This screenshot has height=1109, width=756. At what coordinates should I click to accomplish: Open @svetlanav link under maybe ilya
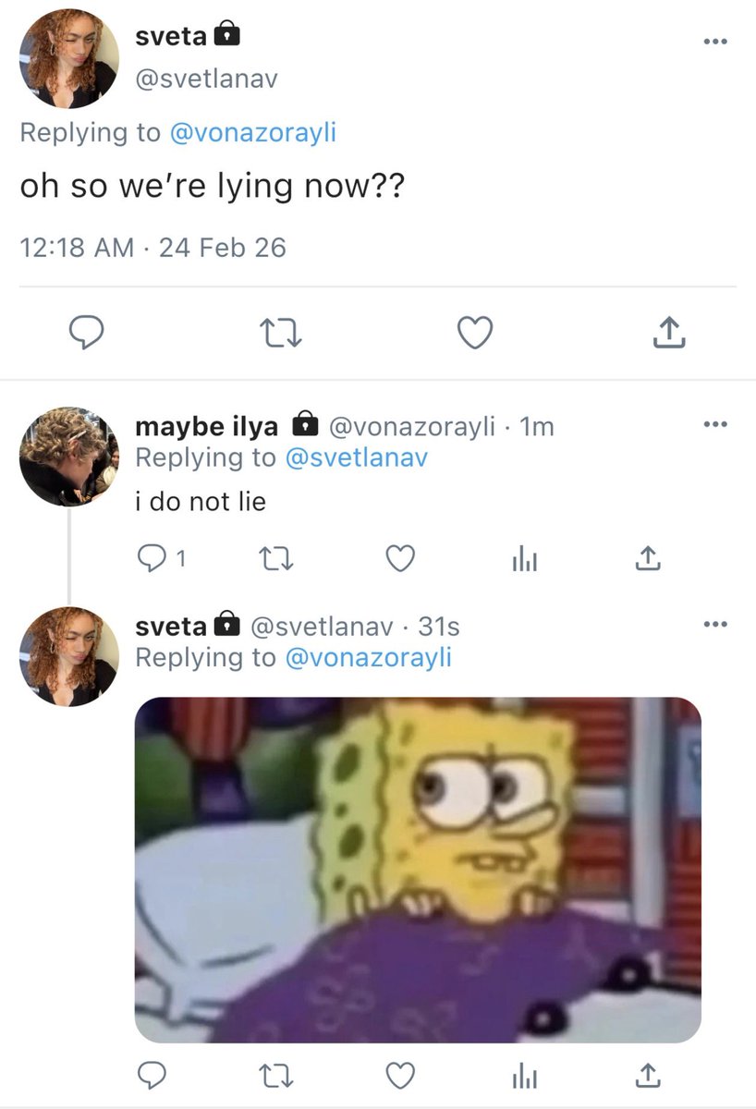tap(356, 457)
